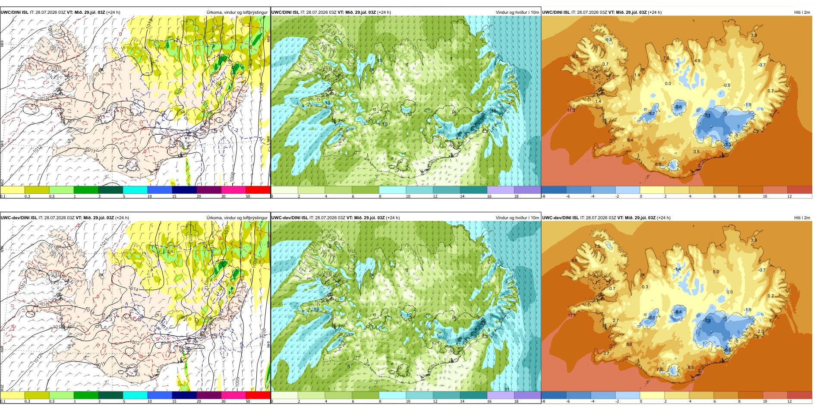Click 'Vindur og hviður í 10m' in the UWC/DINI panel
Screen dimensions: 820x410
coord(517,13)
